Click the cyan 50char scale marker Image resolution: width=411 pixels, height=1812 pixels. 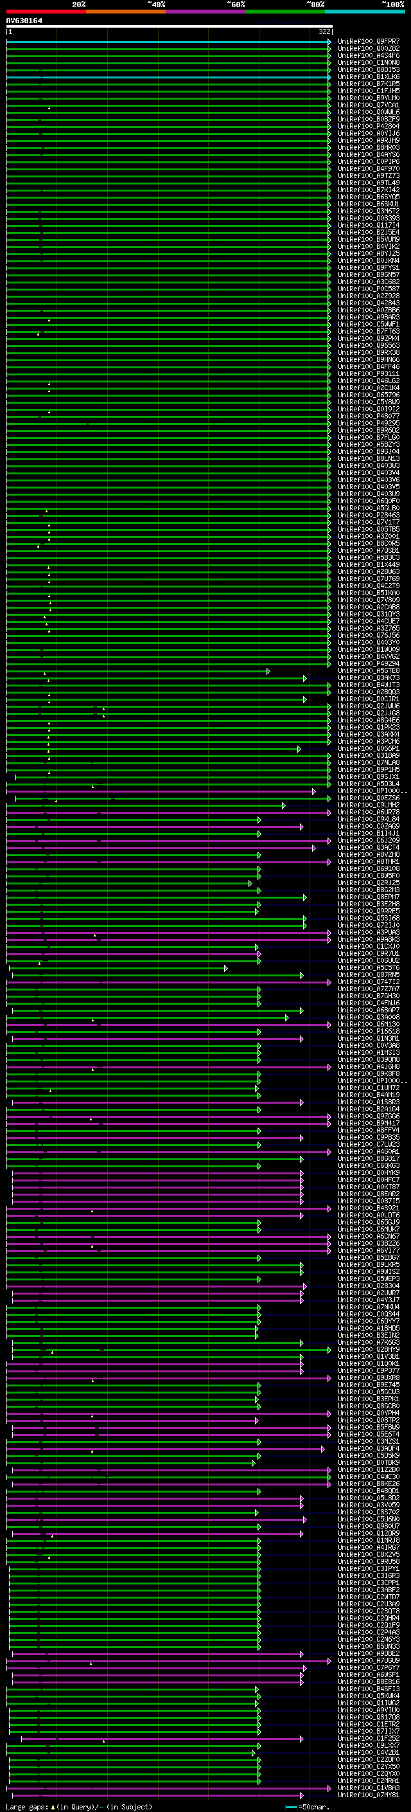pyautogui.click(x=291, y=1807)
